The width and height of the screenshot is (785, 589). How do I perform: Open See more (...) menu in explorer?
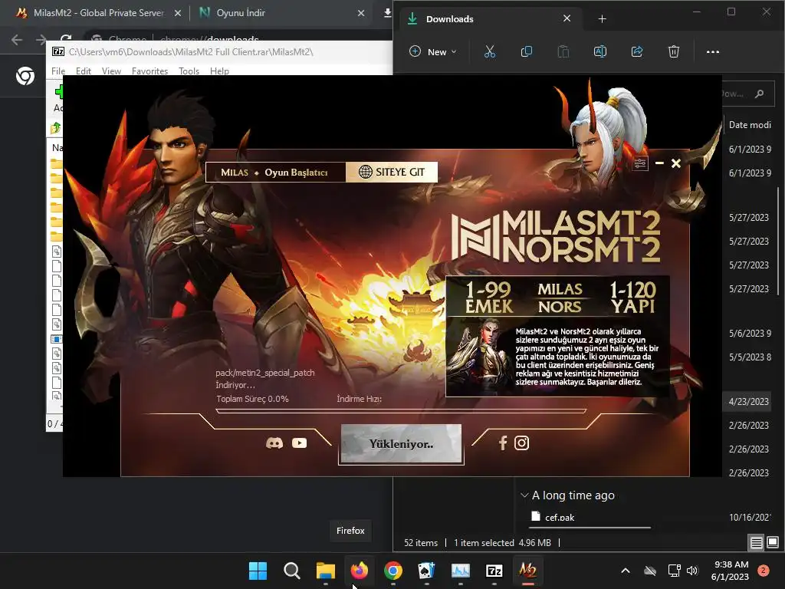point(712,51)
